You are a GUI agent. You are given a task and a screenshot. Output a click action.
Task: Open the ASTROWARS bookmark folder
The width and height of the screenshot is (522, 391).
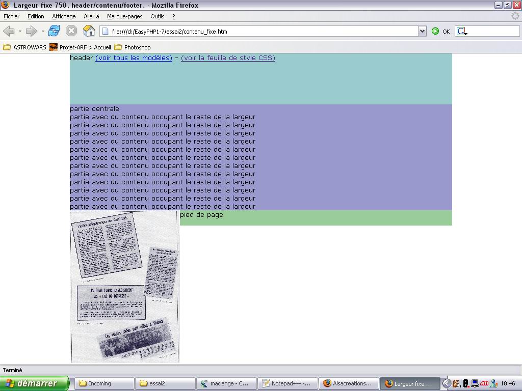coord(24,47)
